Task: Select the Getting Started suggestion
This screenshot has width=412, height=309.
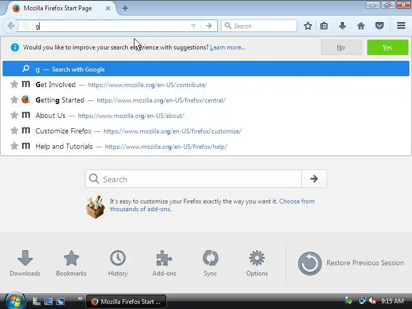Action: pos(205,100)
